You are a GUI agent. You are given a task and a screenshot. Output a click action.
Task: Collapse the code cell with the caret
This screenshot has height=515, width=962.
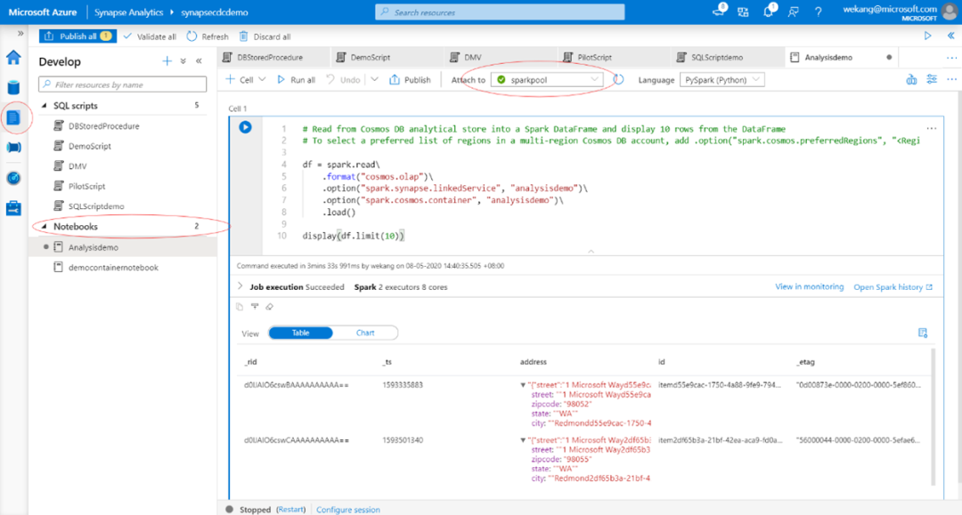click(591, 251)
